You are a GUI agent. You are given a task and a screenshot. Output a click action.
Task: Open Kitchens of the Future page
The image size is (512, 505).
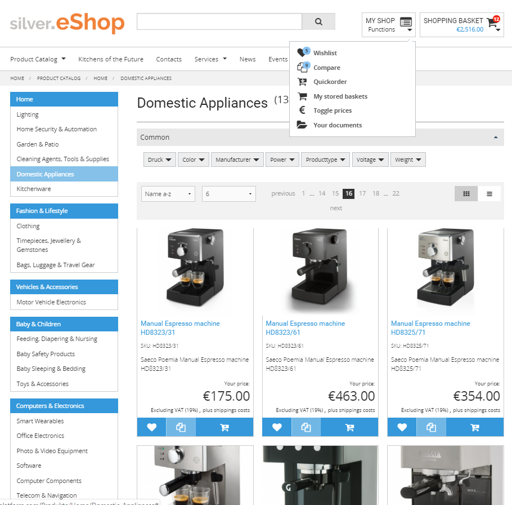[x=111, y=59]
